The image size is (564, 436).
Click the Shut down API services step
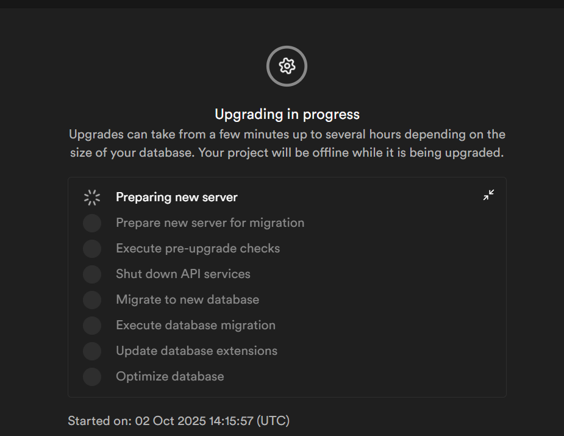click(183, 274)
